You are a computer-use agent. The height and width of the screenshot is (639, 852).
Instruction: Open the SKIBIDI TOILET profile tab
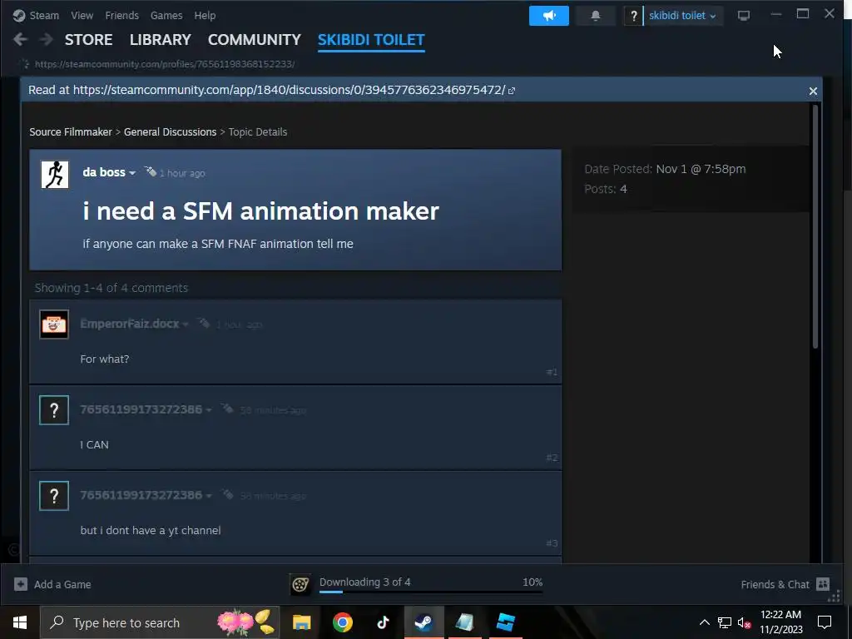(371, 40)
